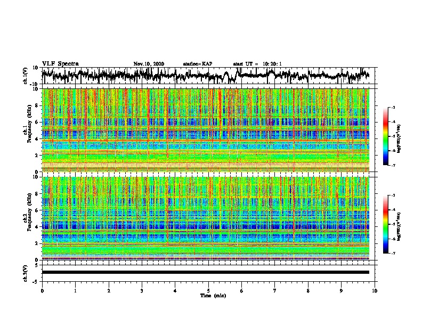Viewport: 422px width, 326px height.
Task: Click inside the ch.1 spectrogram panel
Action: (x=205, y=130)
